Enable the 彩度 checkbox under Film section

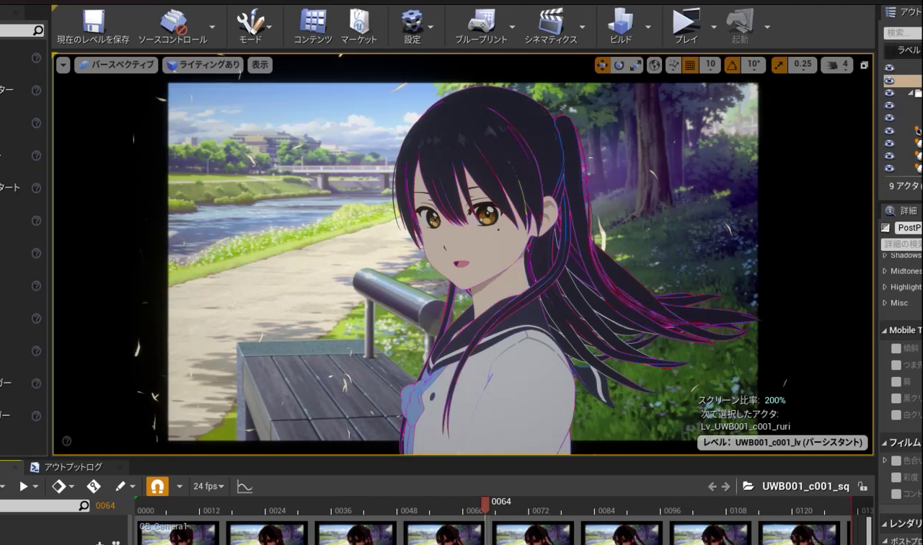click(x=896, y=477)
